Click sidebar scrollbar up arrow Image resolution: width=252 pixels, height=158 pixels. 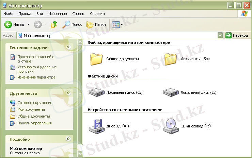coord(80,42)
